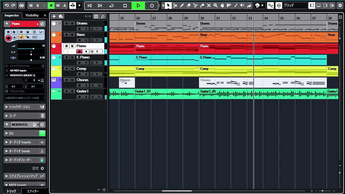Image resolution: width=345 pixels, height=194 pixels.
Task: Go to next marker in transport
Action: click(100, 5)
